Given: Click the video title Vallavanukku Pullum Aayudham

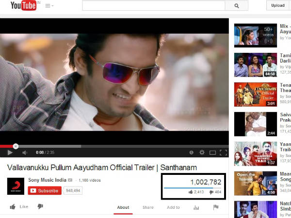Looking at the screenshot, I should pos(102,168).
